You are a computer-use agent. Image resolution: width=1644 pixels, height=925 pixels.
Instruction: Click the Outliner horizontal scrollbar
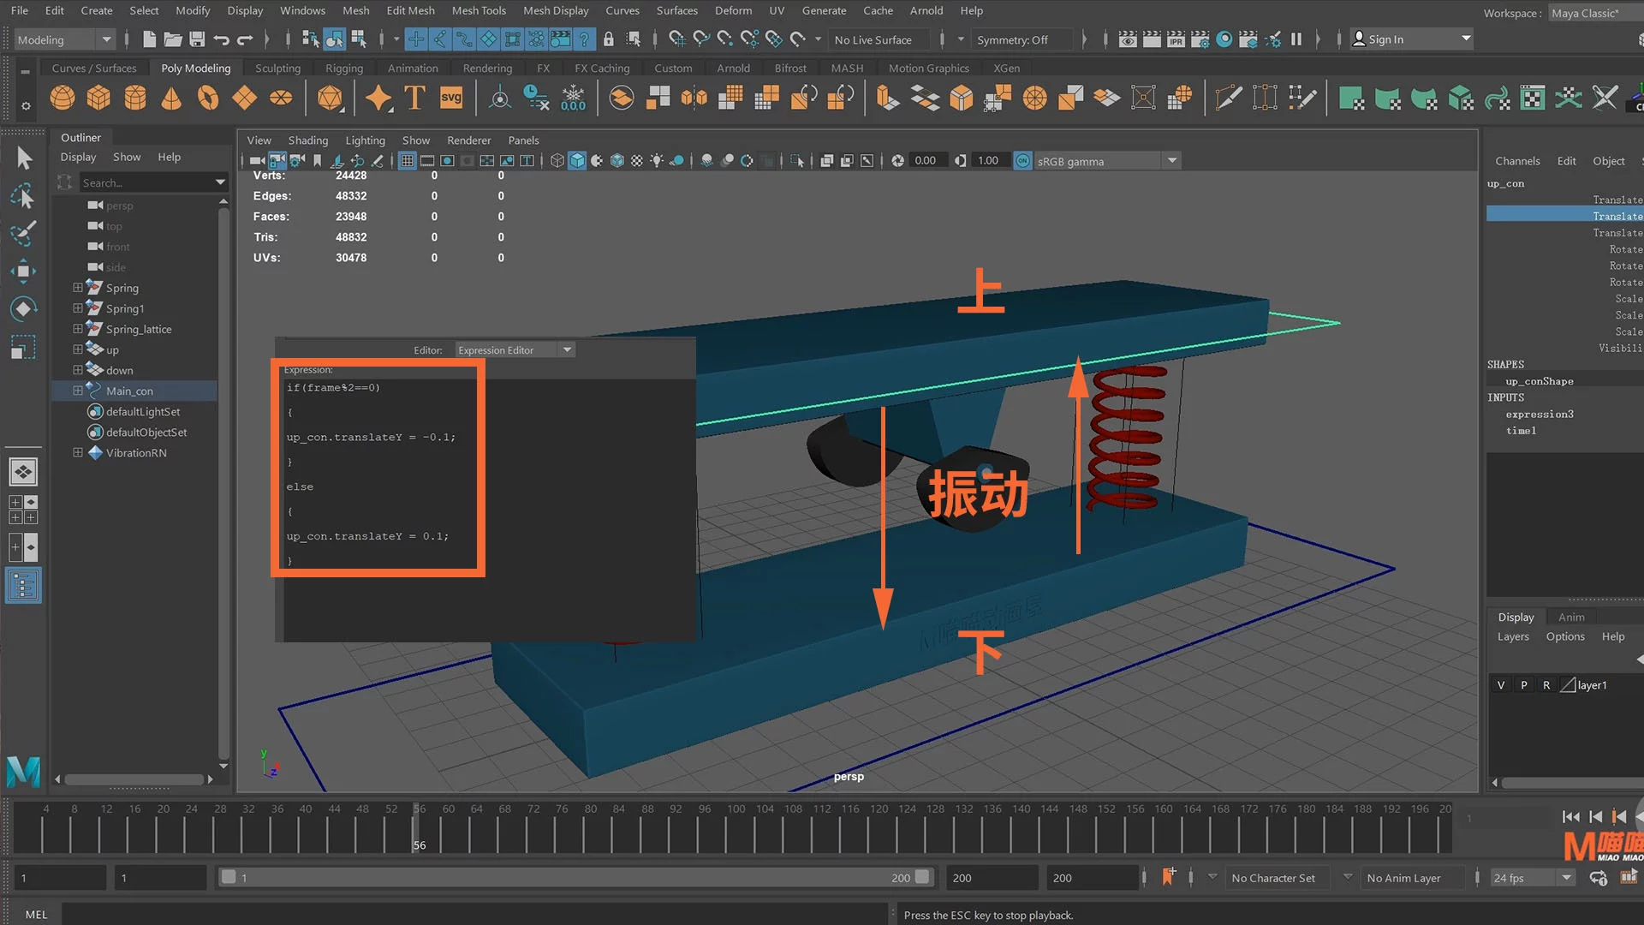134,779
